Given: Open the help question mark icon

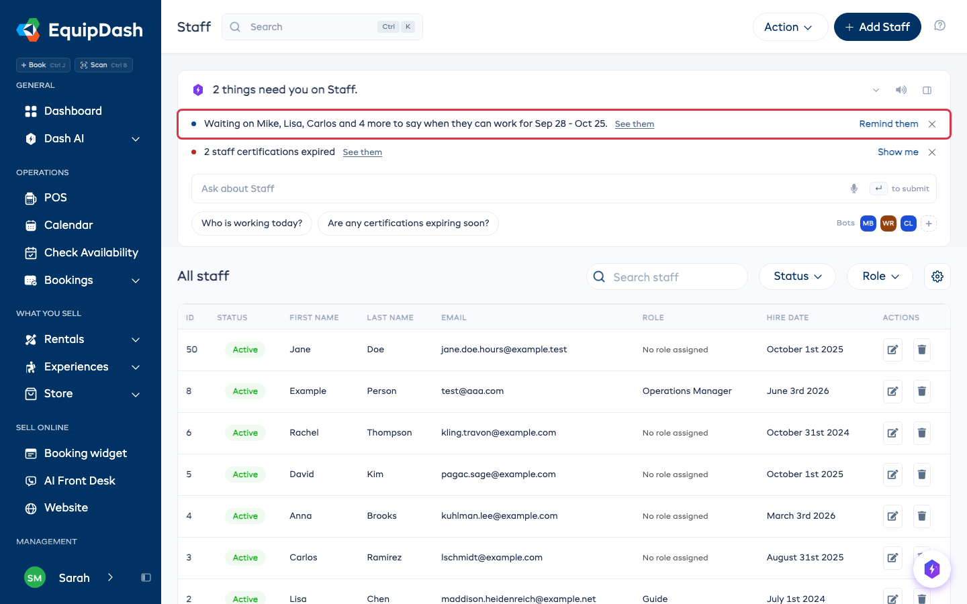Looking at the screenshot, I should coord(940,26).
